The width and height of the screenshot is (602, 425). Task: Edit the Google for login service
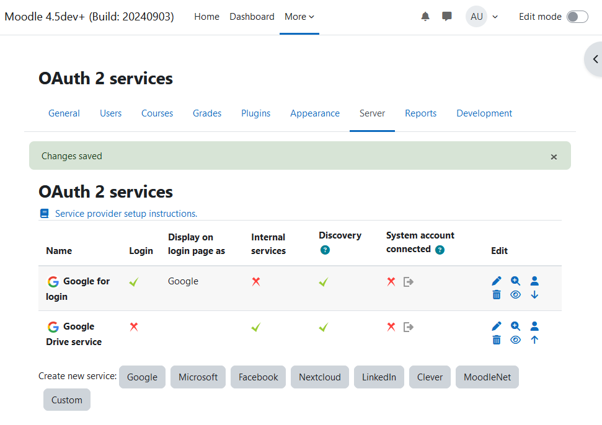point(497,281)
